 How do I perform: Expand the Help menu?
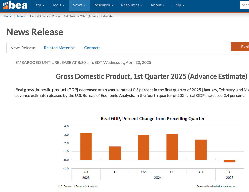pos(178,5)
